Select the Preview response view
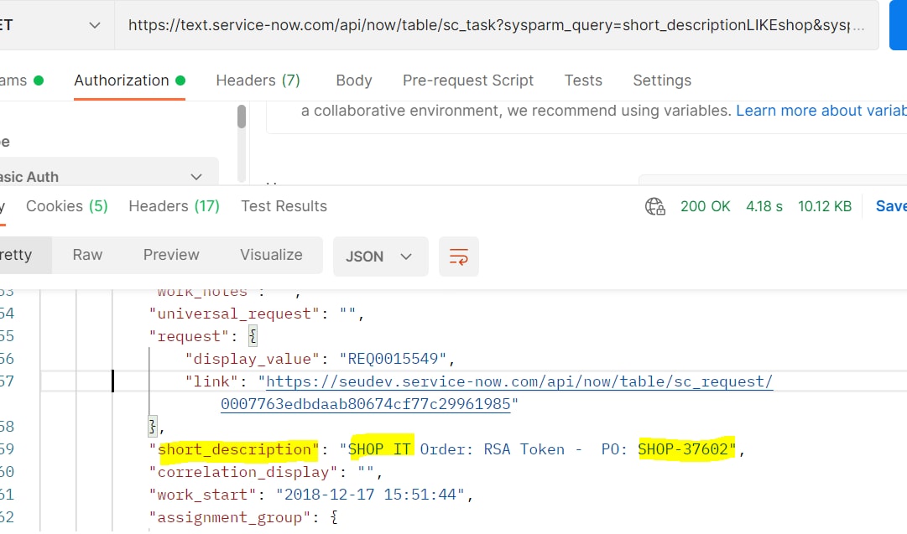 (171, 255)
